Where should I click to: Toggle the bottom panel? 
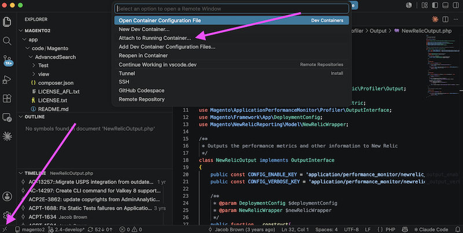tap(445, 5)
